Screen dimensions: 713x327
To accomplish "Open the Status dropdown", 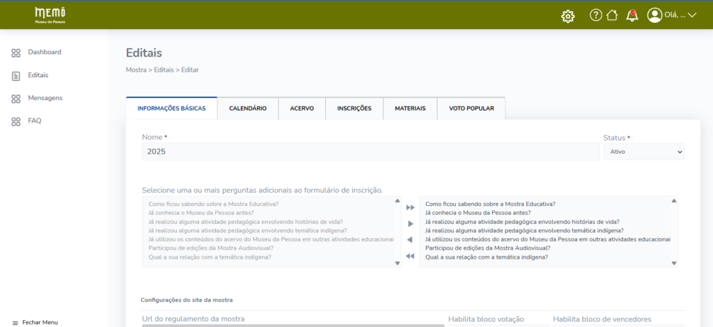I will click(x=643, y=151).
